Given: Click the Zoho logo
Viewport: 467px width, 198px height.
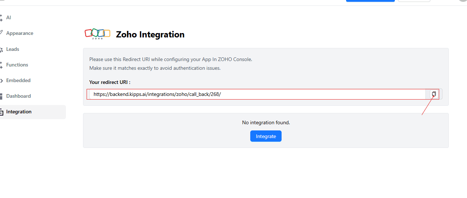Looking at the screenshot, I should [97, 34].
